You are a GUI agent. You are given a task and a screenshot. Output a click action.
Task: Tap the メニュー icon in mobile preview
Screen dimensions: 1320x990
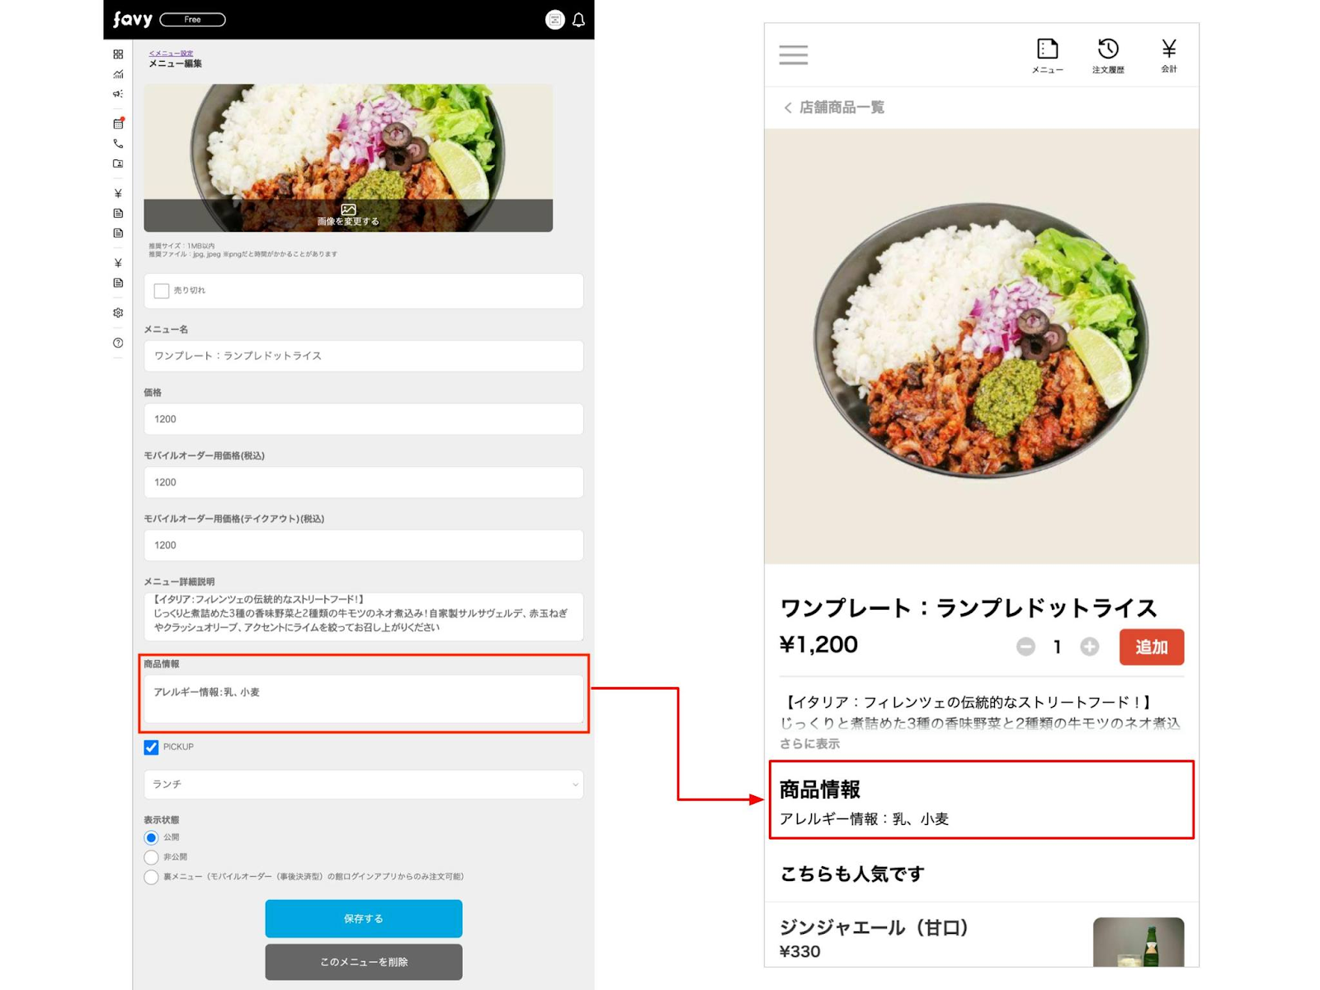(x=1047, y=56)
